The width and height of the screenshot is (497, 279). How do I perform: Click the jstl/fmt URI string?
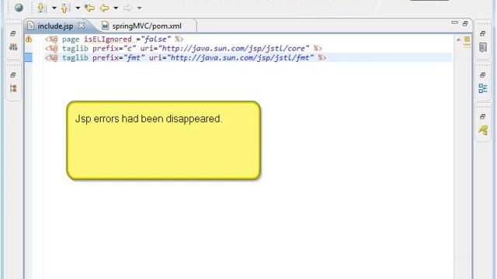click(x=240, y=57)
